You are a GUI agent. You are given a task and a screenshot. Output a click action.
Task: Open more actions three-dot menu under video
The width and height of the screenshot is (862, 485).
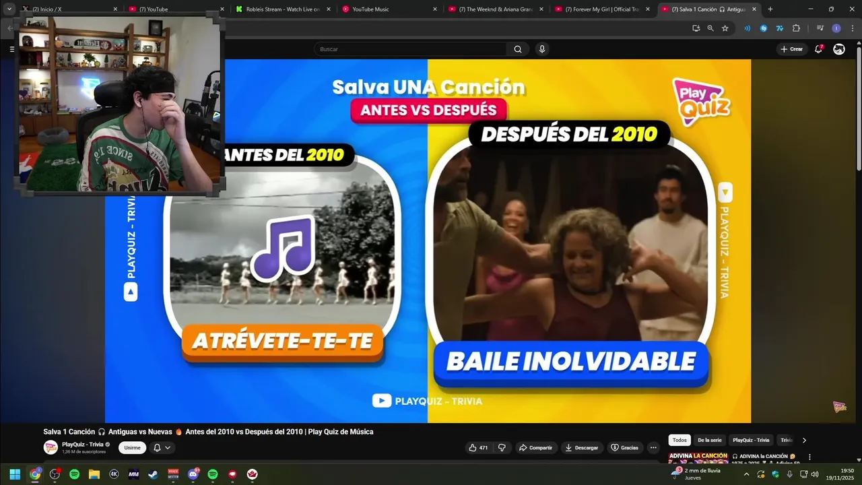pos(653,448)
